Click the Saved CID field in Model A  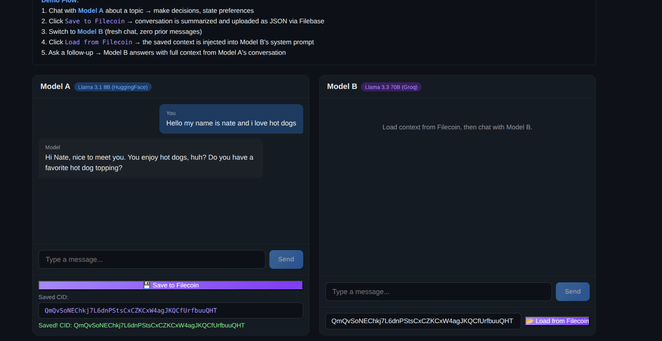tap(171, 311)
